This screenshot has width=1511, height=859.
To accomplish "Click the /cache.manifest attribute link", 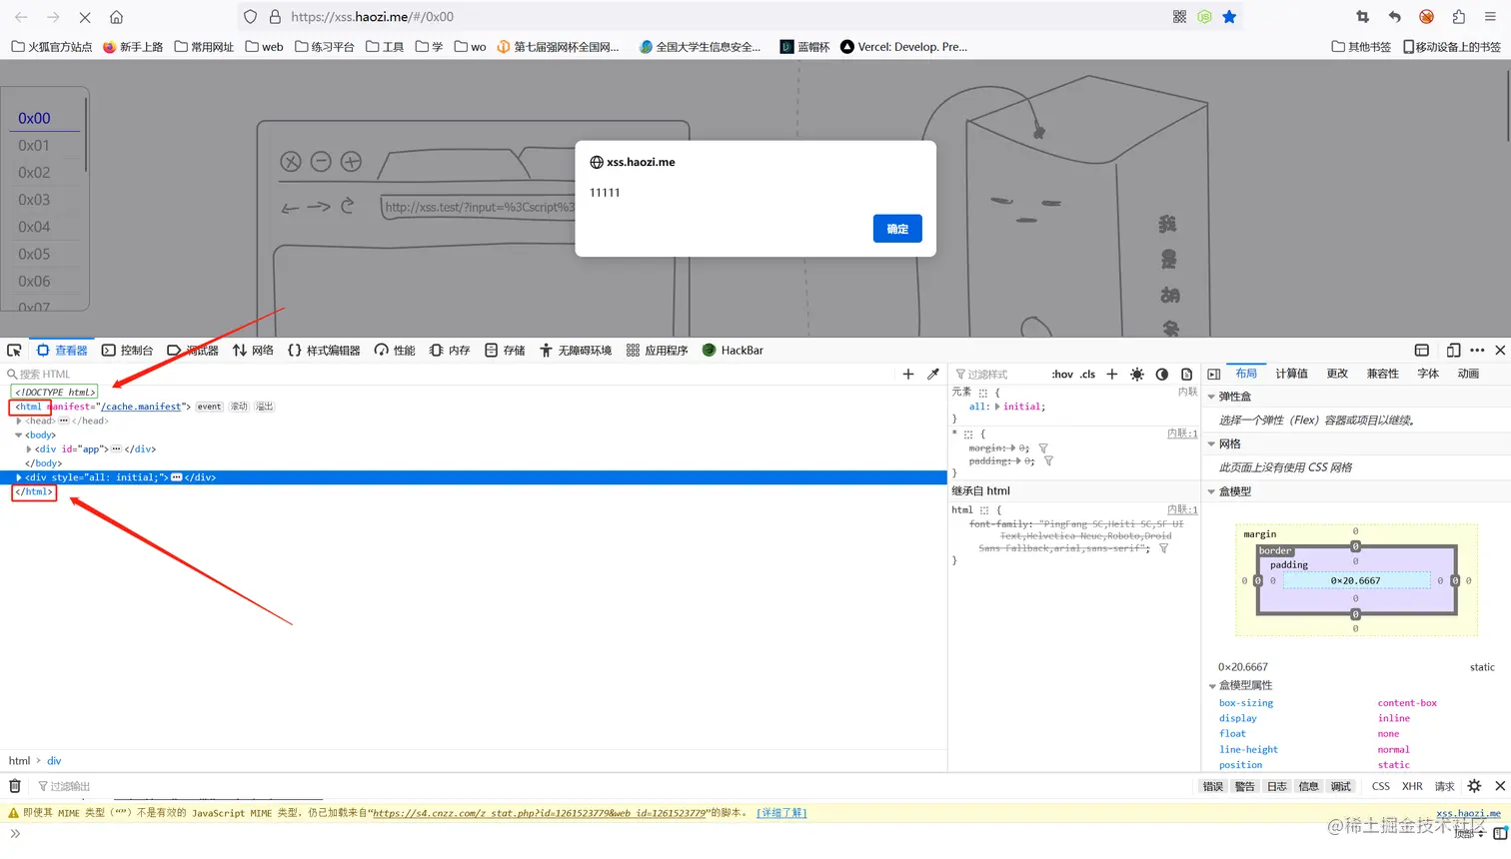I will [x=141, y=407].
